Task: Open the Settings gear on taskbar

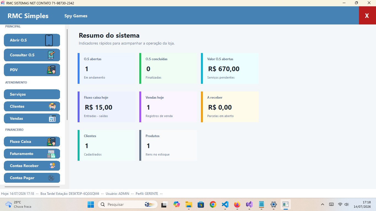Action: pyautogui.click(x=273, y=204)
